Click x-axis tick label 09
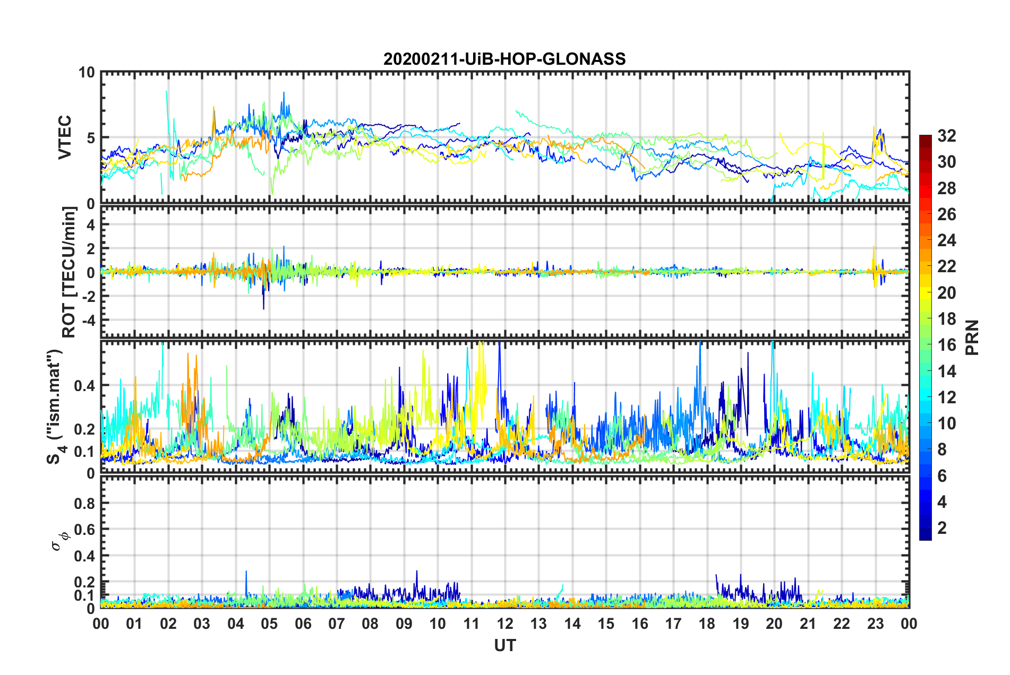Image resolution: width=1010 pixels, height=675 pixels. (x=404, y=624)
